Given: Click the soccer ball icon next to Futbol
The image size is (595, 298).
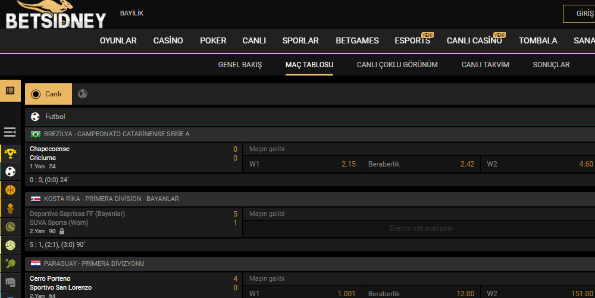Looking at the screenshot, I should [x=35, y=117].
